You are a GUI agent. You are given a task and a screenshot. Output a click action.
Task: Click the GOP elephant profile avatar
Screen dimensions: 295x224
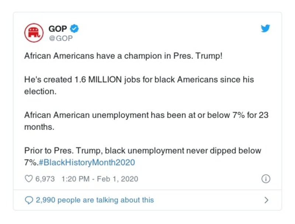33,30
